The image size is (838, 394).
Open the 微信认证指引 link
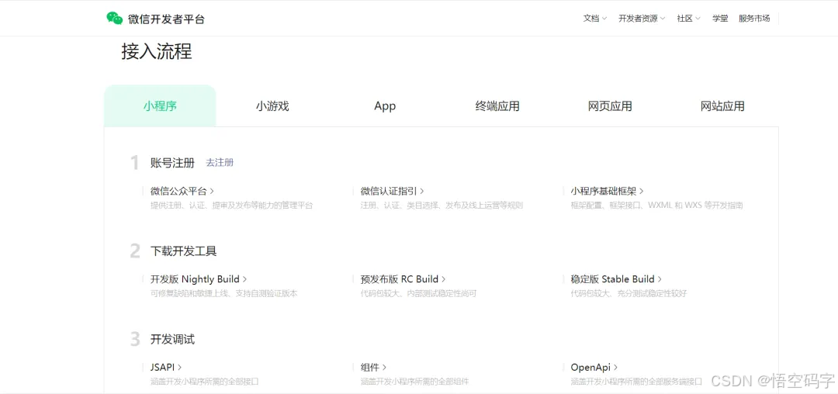coord(393,191)
